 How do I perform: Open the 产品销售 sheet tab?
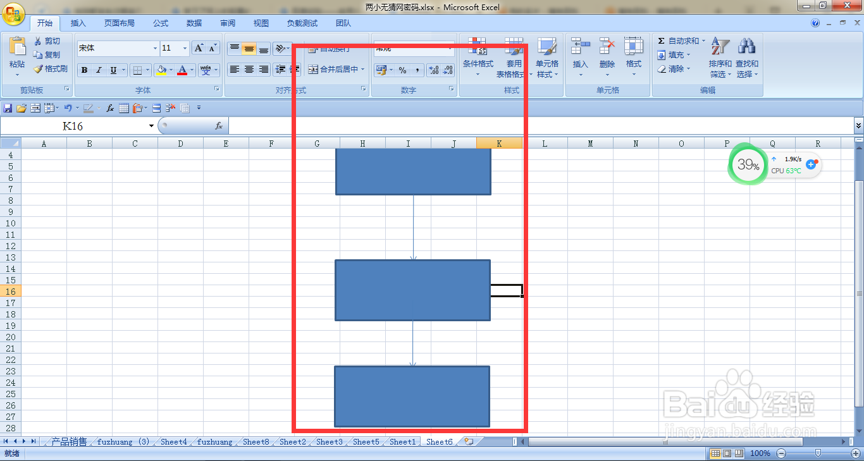(69, 442)
